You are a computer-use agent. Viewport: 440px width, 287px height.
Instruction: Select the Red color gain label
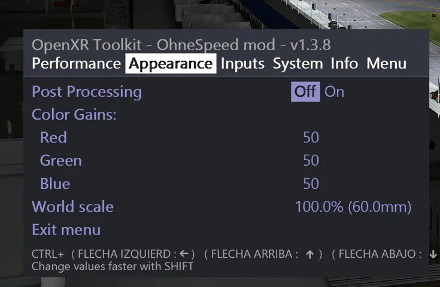tap(53, 138)
